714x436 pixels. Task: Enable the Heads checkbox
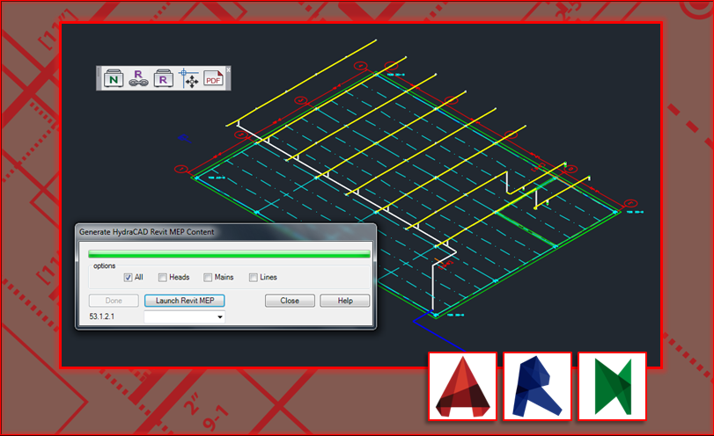coord(163,278)
